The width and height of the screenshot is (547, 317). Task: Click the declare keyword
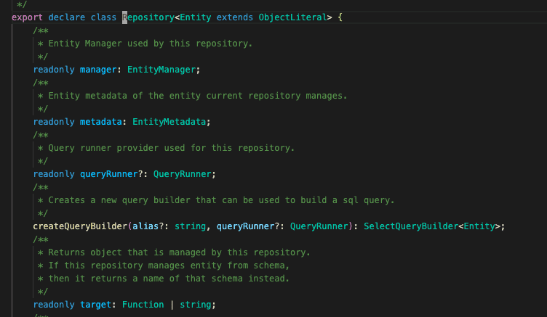point(68,16)
